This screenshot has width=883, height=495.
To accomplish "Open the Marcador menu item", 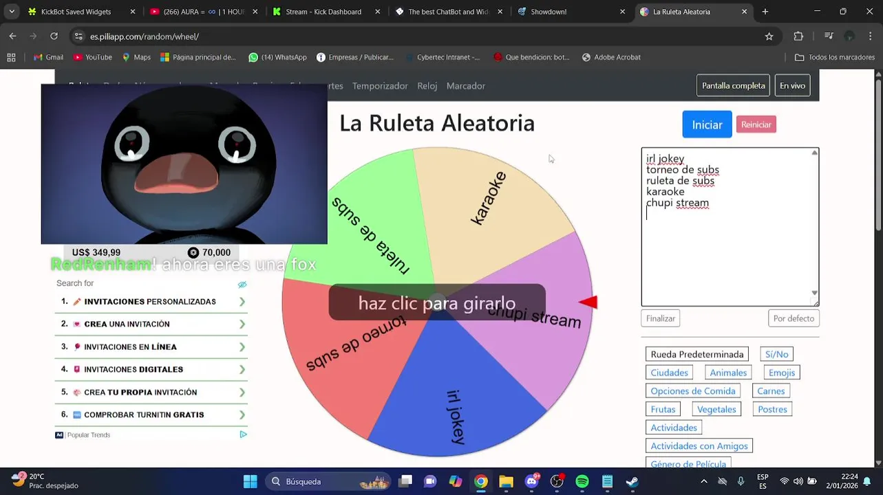I will [x=466, y=86].
